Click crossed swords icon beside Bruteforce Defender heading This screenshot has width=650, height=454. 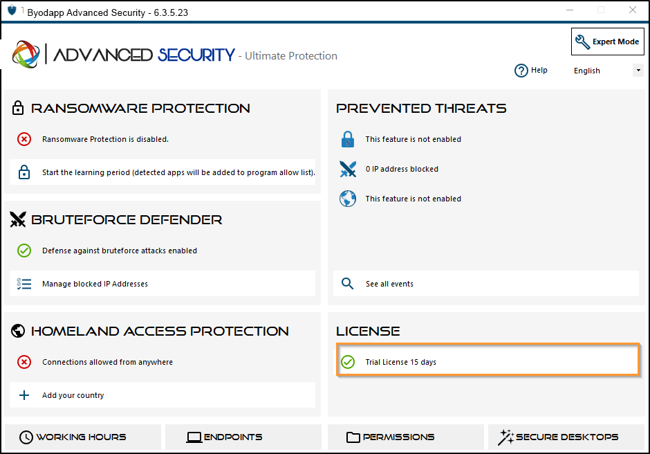[18, 219]
